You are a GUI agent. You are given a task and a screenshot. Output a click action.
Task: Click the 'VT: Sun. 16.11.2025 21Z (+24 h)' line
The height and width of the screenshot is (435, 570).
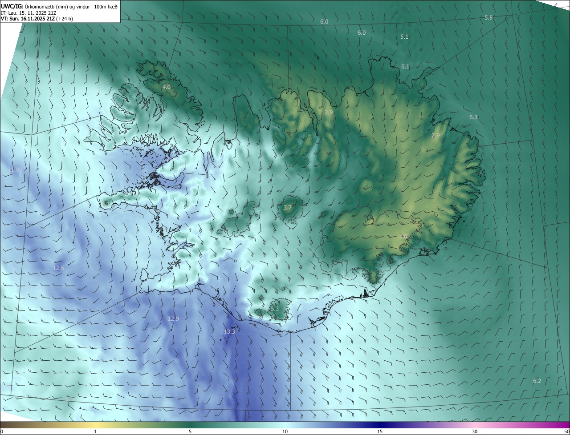click(37, 19)
